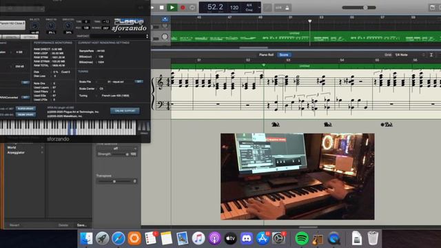Select Arpeggiator in the library list
The height and width of the screenshot is (248, 441).
16,152
